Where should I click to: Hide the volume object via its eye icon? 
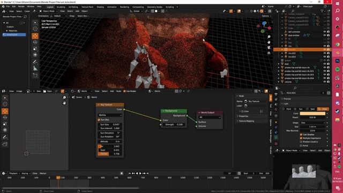point(325,82)
